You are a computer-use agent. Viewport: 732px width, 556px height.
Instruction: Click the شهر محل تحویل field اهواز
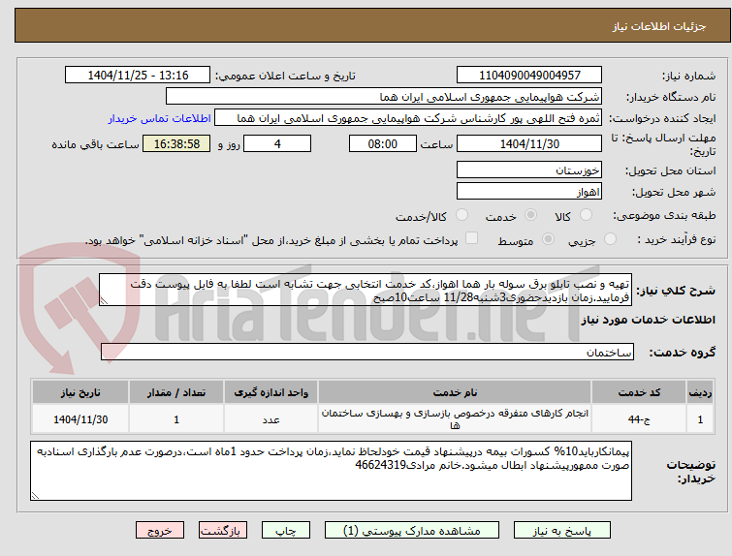[529, 191]
